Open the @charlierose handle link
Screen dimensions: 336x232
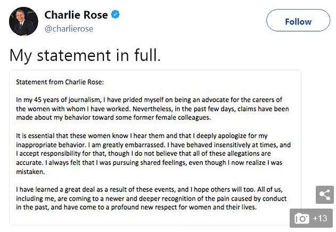point(69,29)
